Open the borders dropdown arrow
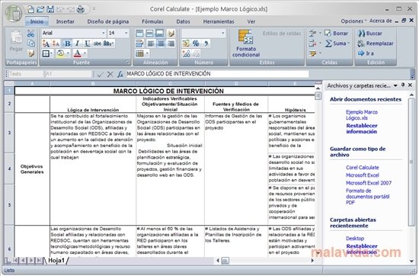The width and height of the screenshot is (419, 276). click(x=51, y=53)
